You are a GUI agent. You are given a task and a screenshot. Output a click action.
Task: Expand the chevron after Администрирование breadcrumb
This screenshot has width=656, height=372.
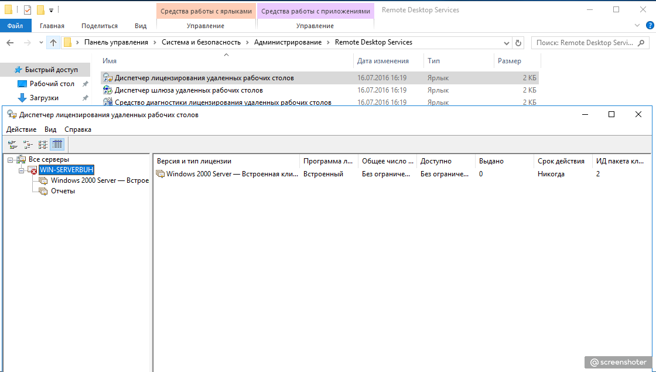coord(328,42)
